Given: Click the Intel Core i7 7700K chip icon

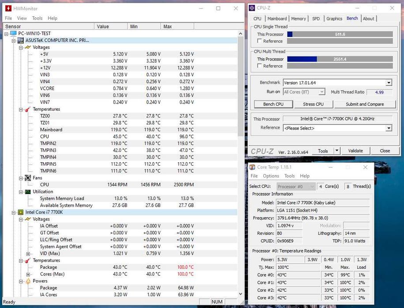Looking at the screenshot, I should (x=21, y=212).
